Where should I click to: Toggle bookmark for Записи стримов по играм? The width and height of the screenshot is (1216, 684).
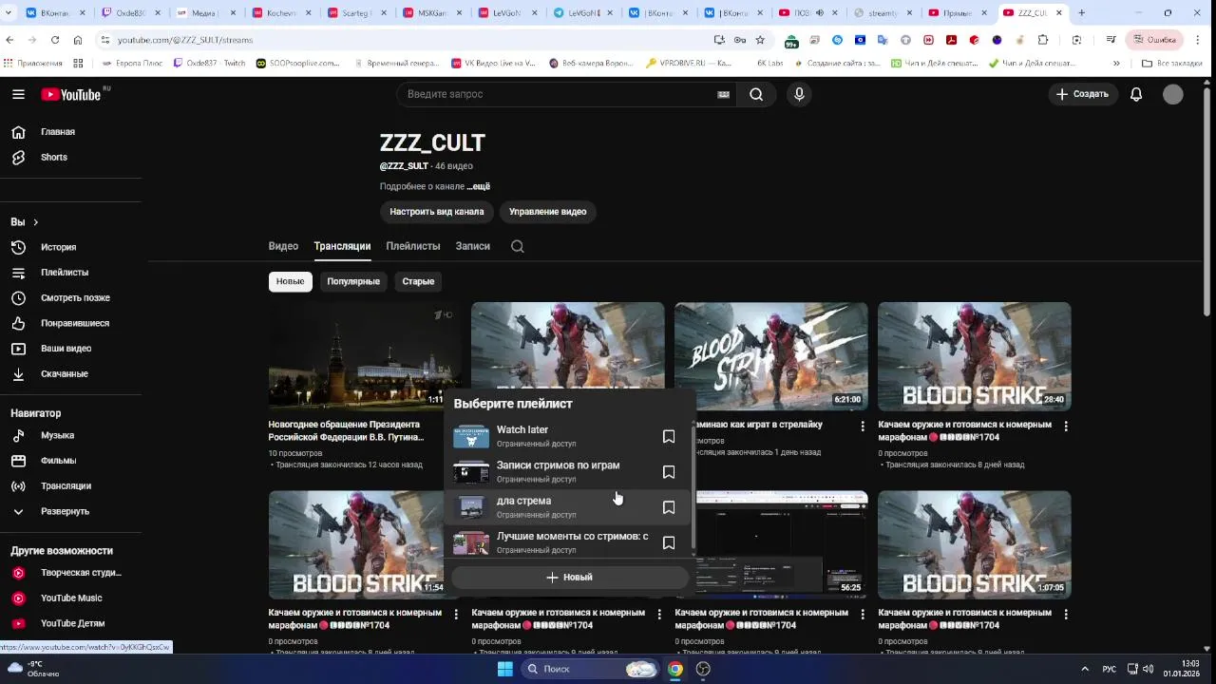point(669,472)
